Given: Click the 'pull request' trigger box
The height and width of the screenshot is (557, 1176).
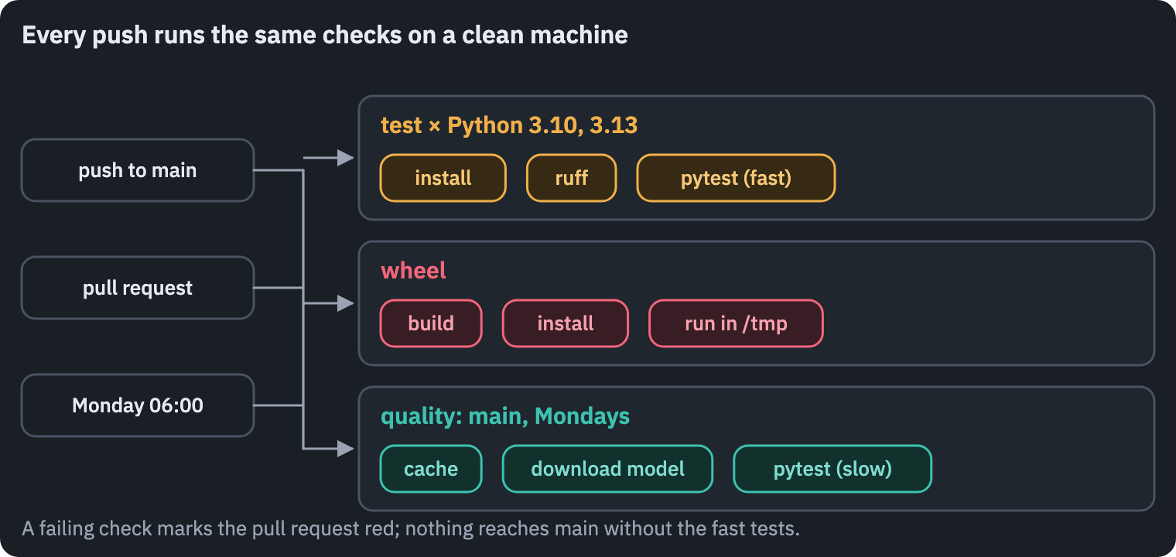Looking at the screenshot, I should point(138,288).
